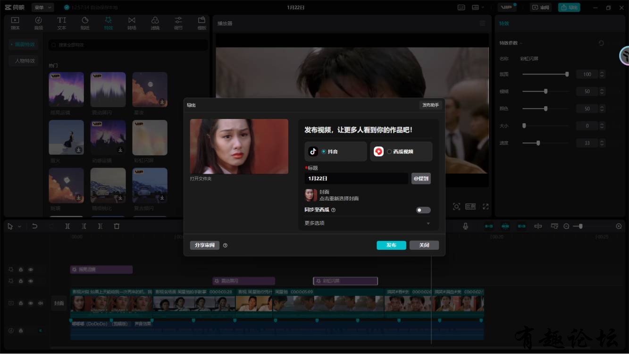The image size is (629, 354).
Task: Toggle lock on 摇晃运镜 effect track
Action: (21, 270)
